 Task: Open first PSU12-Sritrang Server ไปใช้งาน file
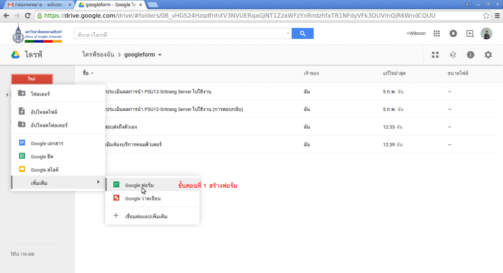tap(285, 92)
